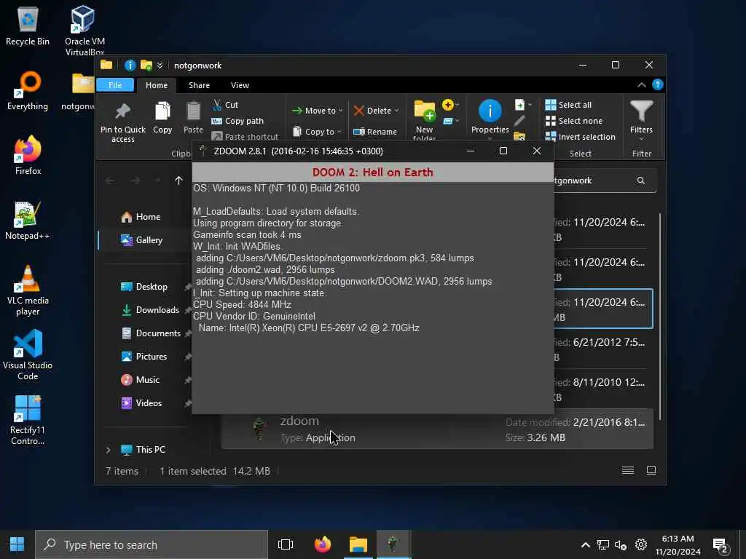
Task: Open Recycle Bin desktop icon
Action: [x=28, y=27]
